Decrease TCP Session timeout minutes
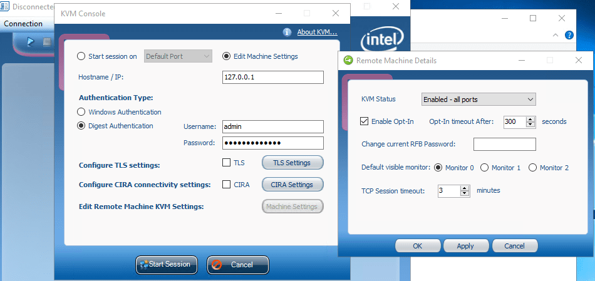The width and height of the screenshot is (595, 281). pyautogui.click(x=465, y=193)
